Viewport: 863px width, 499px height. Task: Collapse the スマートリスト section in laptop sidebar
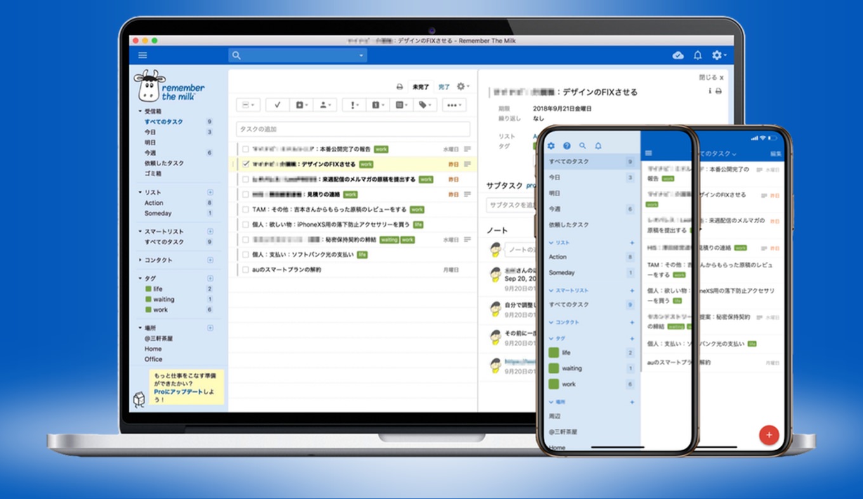pos(140,231)
